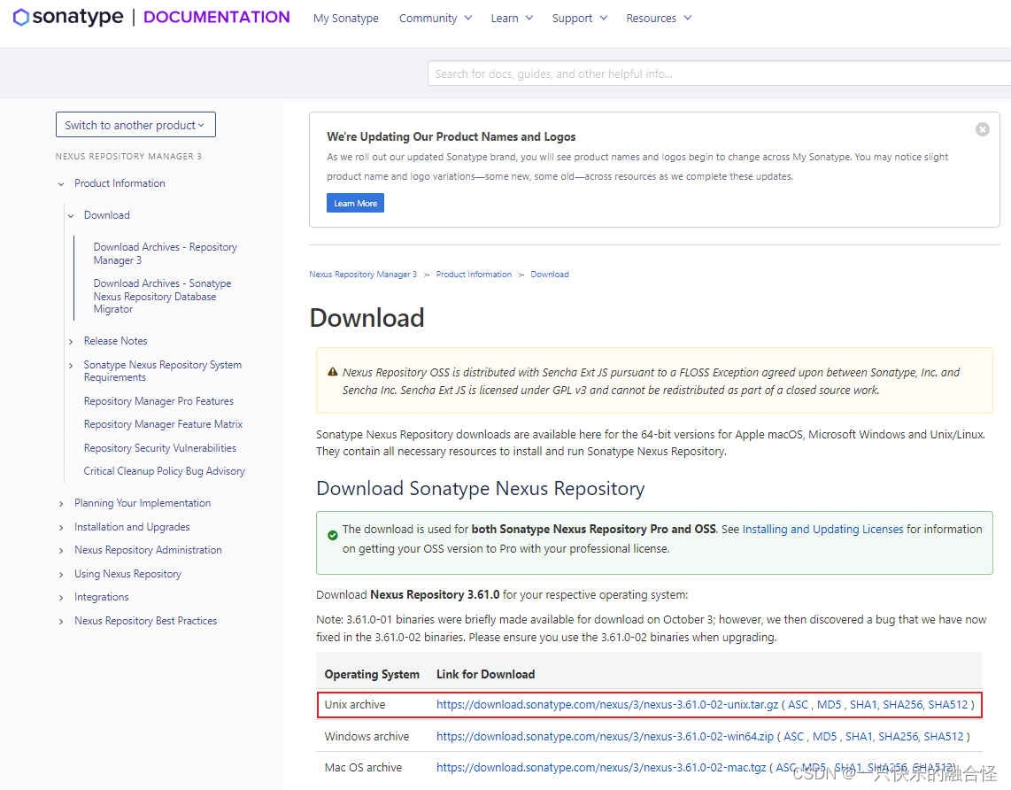Expand Installation and Upgrades chevron
The image size is (1011, 790).
click(61, 528)
